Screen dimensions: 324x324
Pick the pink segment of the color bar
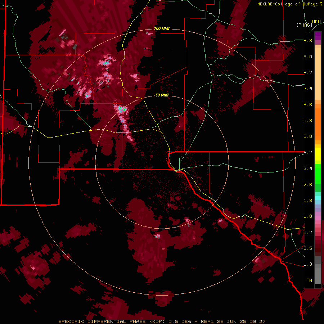coord(318,218)
